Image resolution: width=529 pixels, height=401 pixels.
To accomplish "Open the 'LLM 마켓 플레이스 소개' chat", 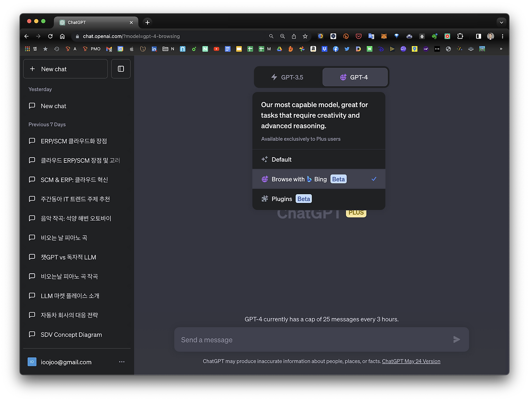I will click(77, 296).
